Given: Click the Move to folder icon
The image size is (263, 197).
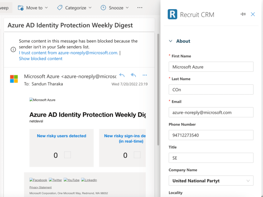Looking at the screenshot, I should 20,8.
